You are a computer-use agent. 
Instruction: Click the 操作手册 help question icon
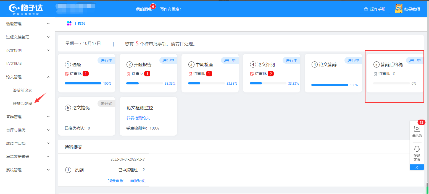tap(366, 9)
